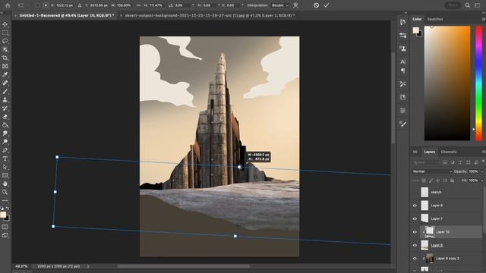Hide Layer 6

415,246
